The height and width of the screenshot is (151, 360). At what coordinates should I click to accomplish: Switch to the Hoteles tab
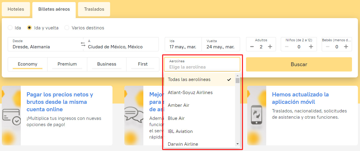coord(16,9)
